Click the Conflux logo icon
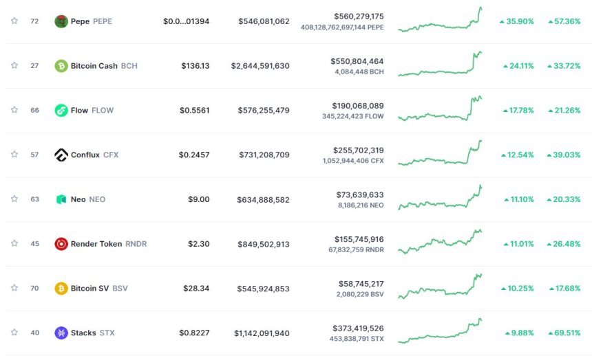 click(x=61, y=155)
